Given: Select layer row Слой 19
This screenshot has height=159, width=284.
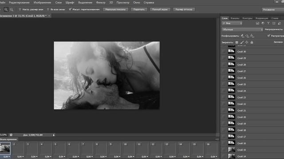Looking at the screenshot, I should tap(252, 124).
